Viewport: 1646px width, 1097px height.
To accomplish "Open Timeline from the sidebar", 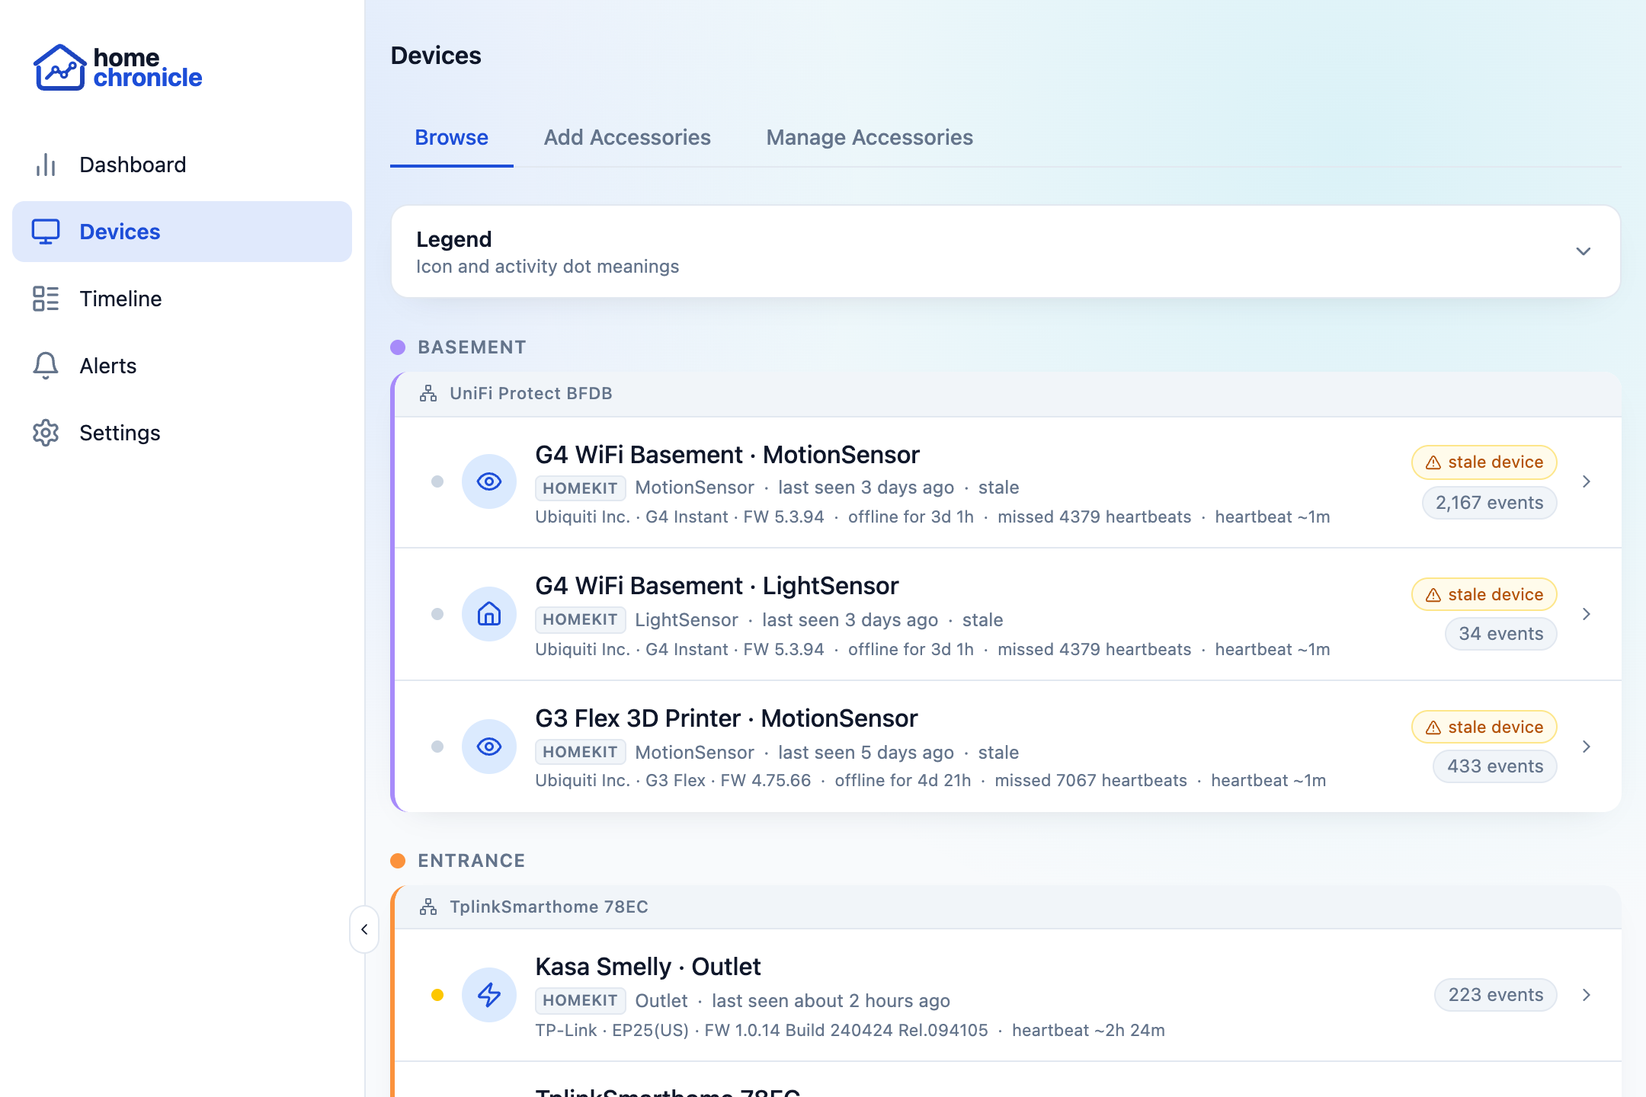I will click(x=182, y=299).
